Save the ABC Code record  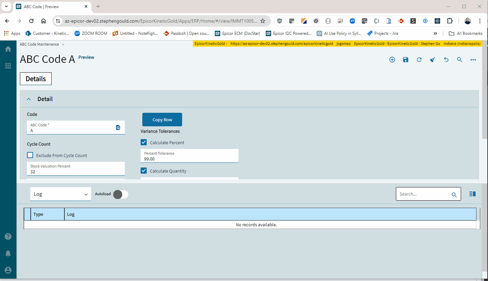pos(406,59)
